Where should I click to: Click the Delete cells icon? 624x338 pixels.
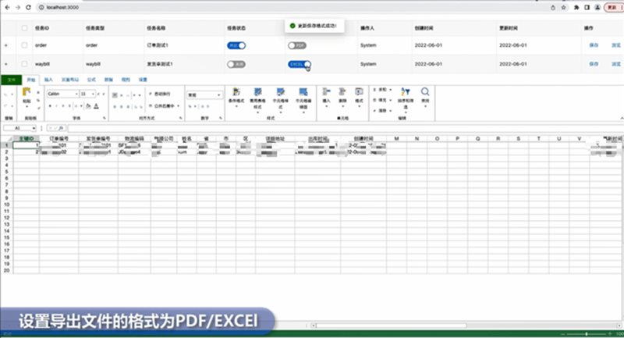342,92
